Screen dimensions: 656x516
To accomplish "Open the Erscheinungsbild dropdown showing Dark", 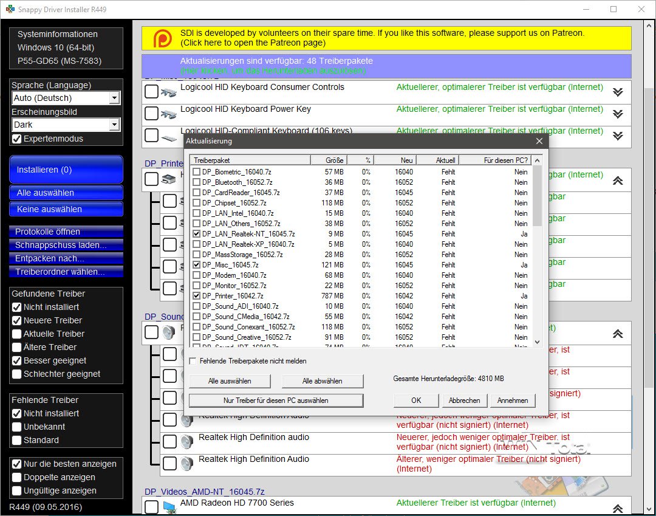I will (115, 125).
